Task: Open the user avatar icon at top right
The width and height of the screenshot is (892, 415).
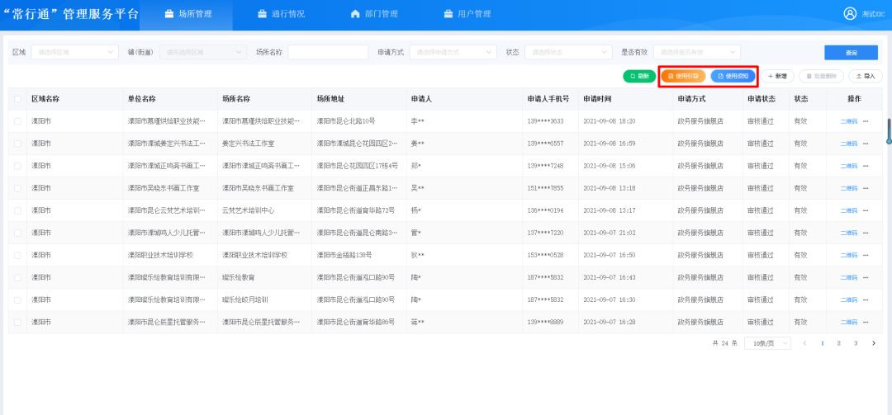Action: click(x=850, y=14)
